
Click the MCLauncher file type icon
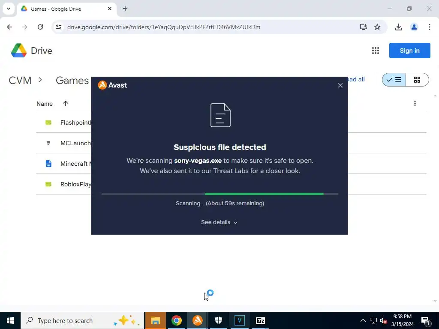(48, 143)
